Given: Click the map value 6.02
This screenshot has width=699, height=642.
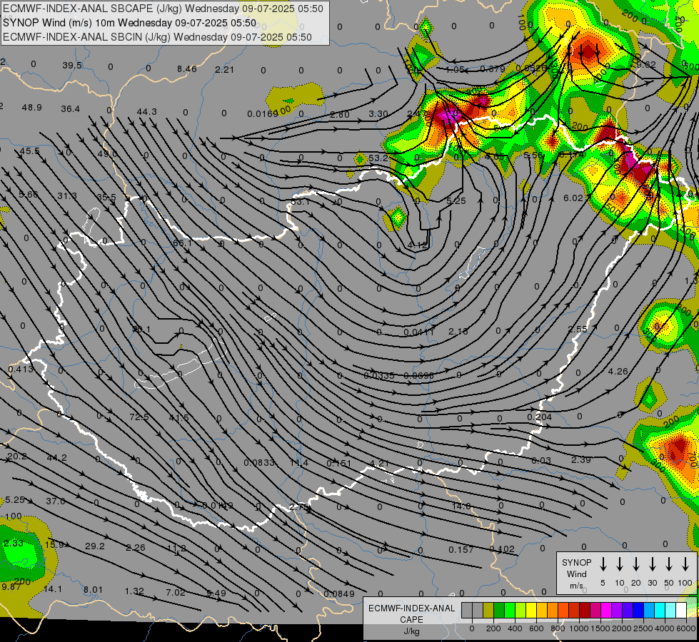Looking at the screenshot, I should [x=573, y=198].
